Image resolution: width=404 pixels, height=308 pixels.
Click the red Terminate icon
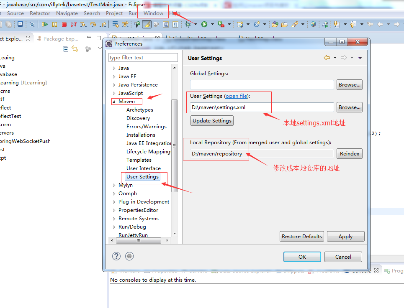click(x=64, y=24)
